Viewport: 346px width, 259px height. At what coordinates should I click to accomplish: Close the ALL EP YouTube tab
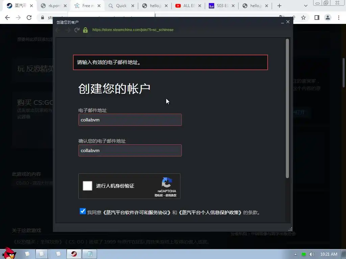coord(199,6)
